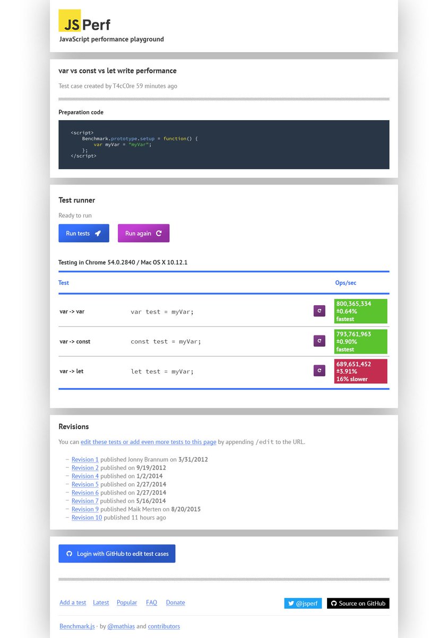Open the Latest footer link

[101, 602]
